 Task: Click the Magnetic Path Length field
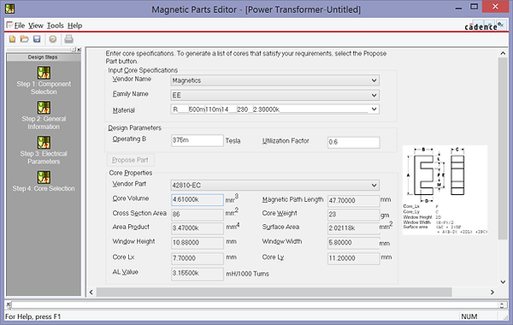[354, 200]
